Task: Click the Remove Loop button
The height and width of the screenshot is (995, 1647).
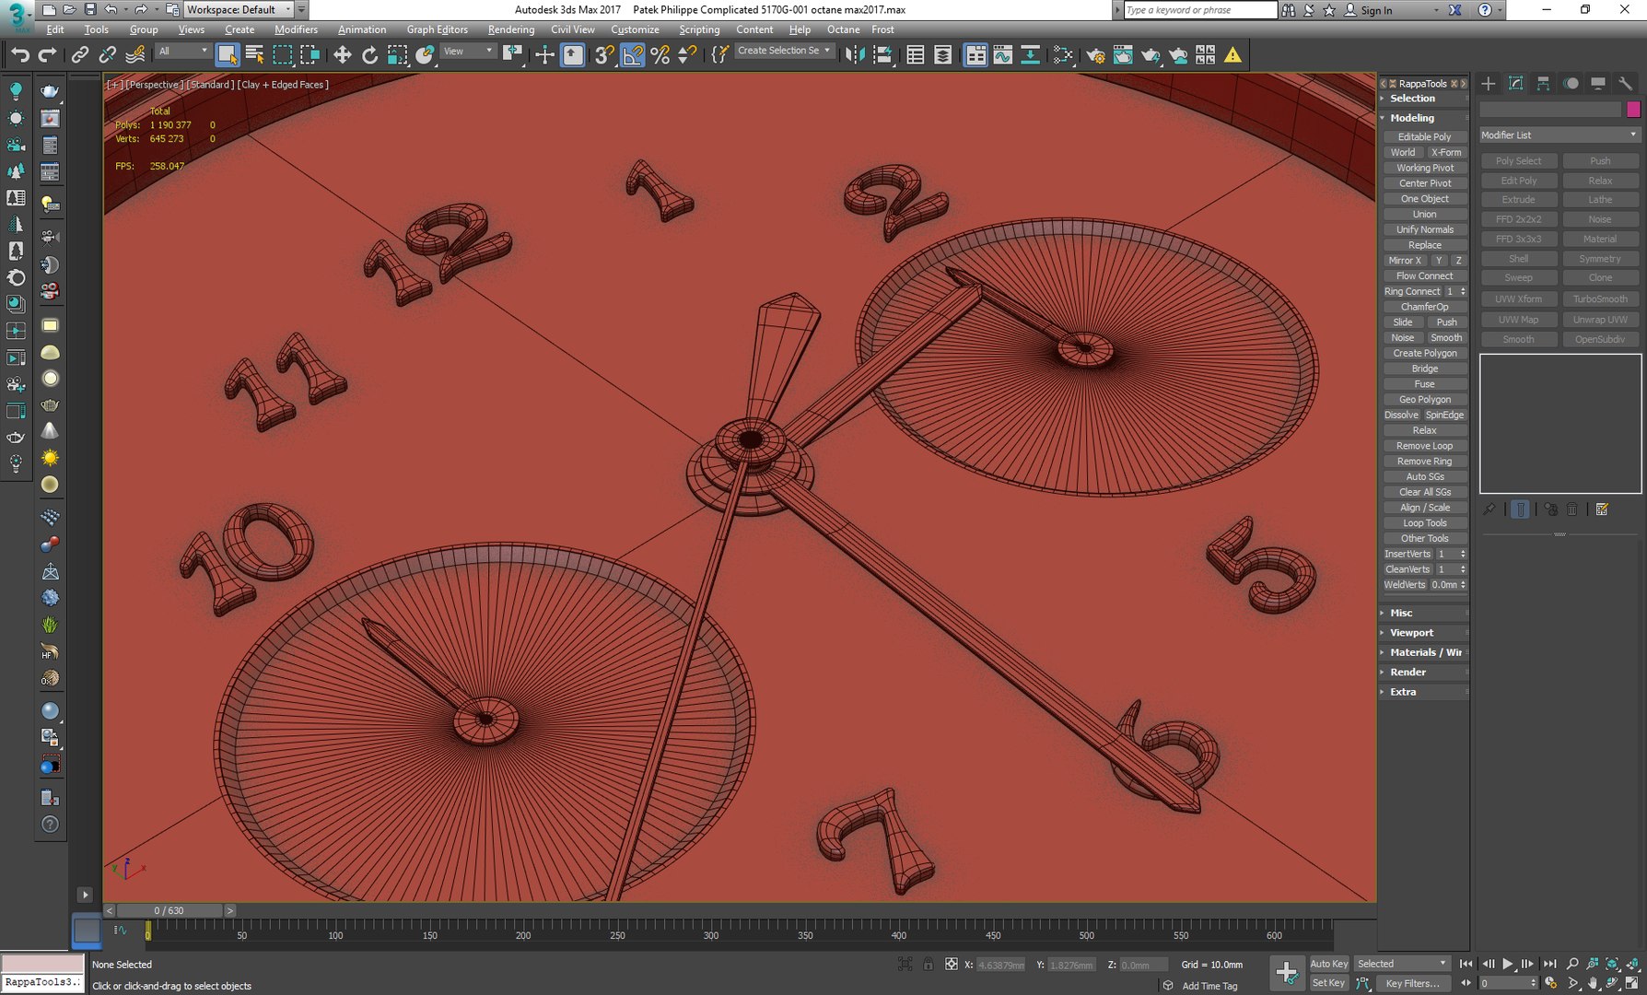Action: [1424, 446]
